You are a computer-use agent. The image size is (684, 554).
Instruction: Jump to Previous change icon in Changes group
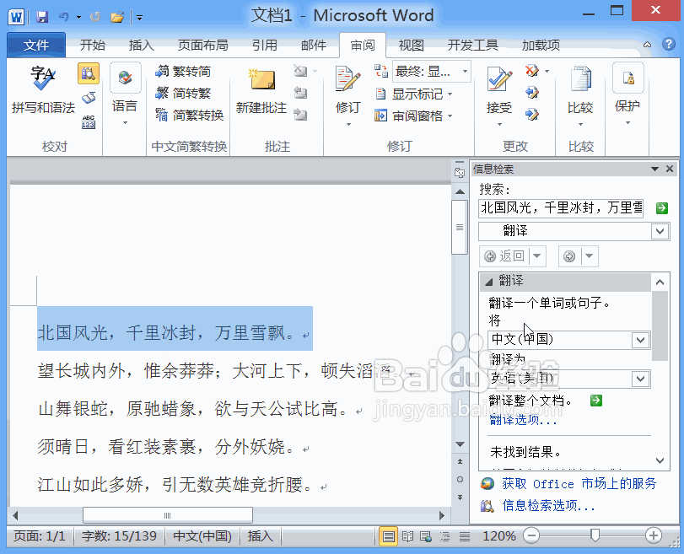pos(532,93)
